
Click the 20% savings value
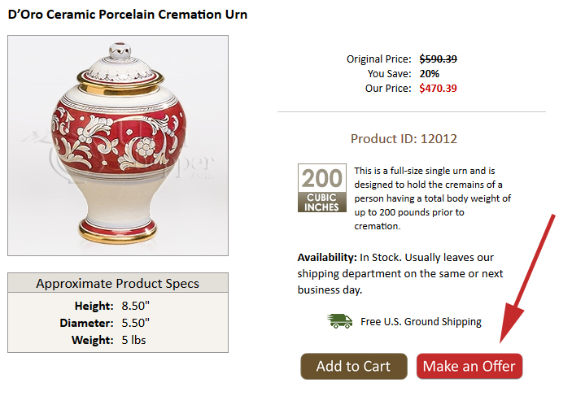(430, 73)
